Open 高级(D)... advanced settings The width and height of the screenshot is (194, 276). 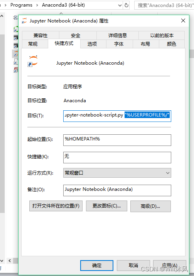[x=150, y=206]
